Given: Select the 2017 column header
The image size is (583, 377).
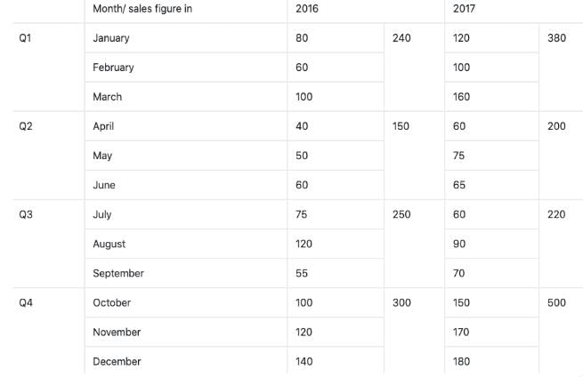Looking at the screenshot, I should pyautogui.click(x=464, y=9).
